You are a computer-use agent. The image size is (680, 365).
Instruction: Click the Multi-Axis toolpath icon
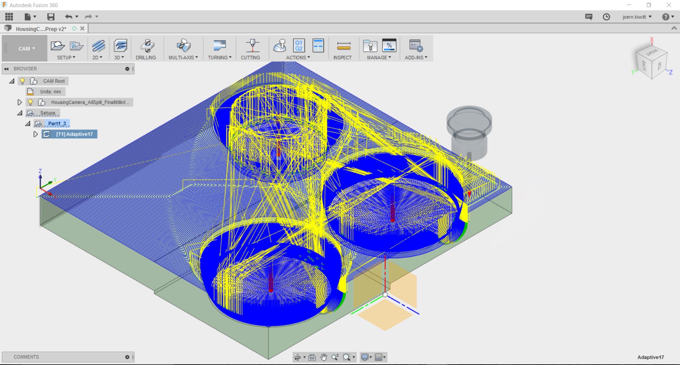pyautogui.click(x=183, y=46)
